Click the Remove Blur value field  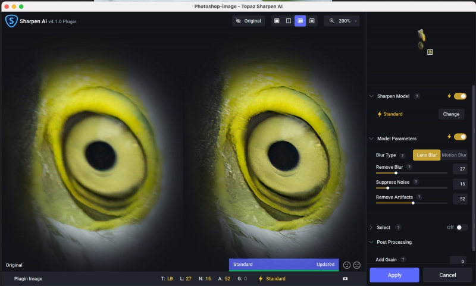[x=460, y=169]
